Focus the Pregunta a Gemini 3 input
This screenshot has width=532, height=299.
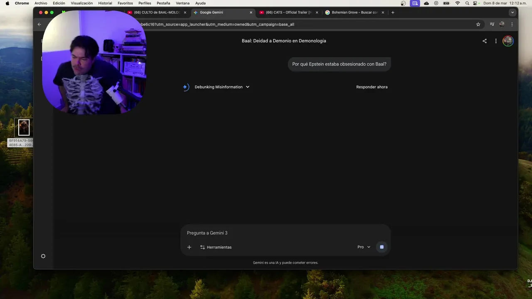pos(286,233)
